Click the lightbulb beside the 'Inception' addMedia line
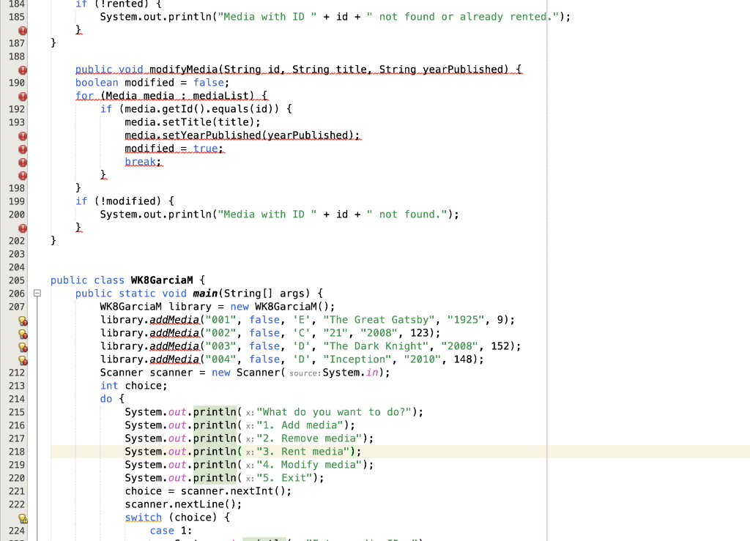This screenshot has width=750, height=541. pyautogui.click(x=23, y=359)
